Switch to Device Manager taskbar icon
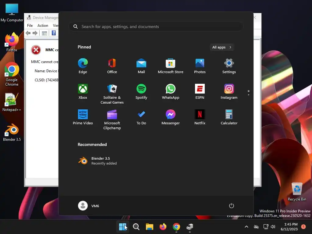This screenshot has height=234, width=312. click(x=190, y=227)
